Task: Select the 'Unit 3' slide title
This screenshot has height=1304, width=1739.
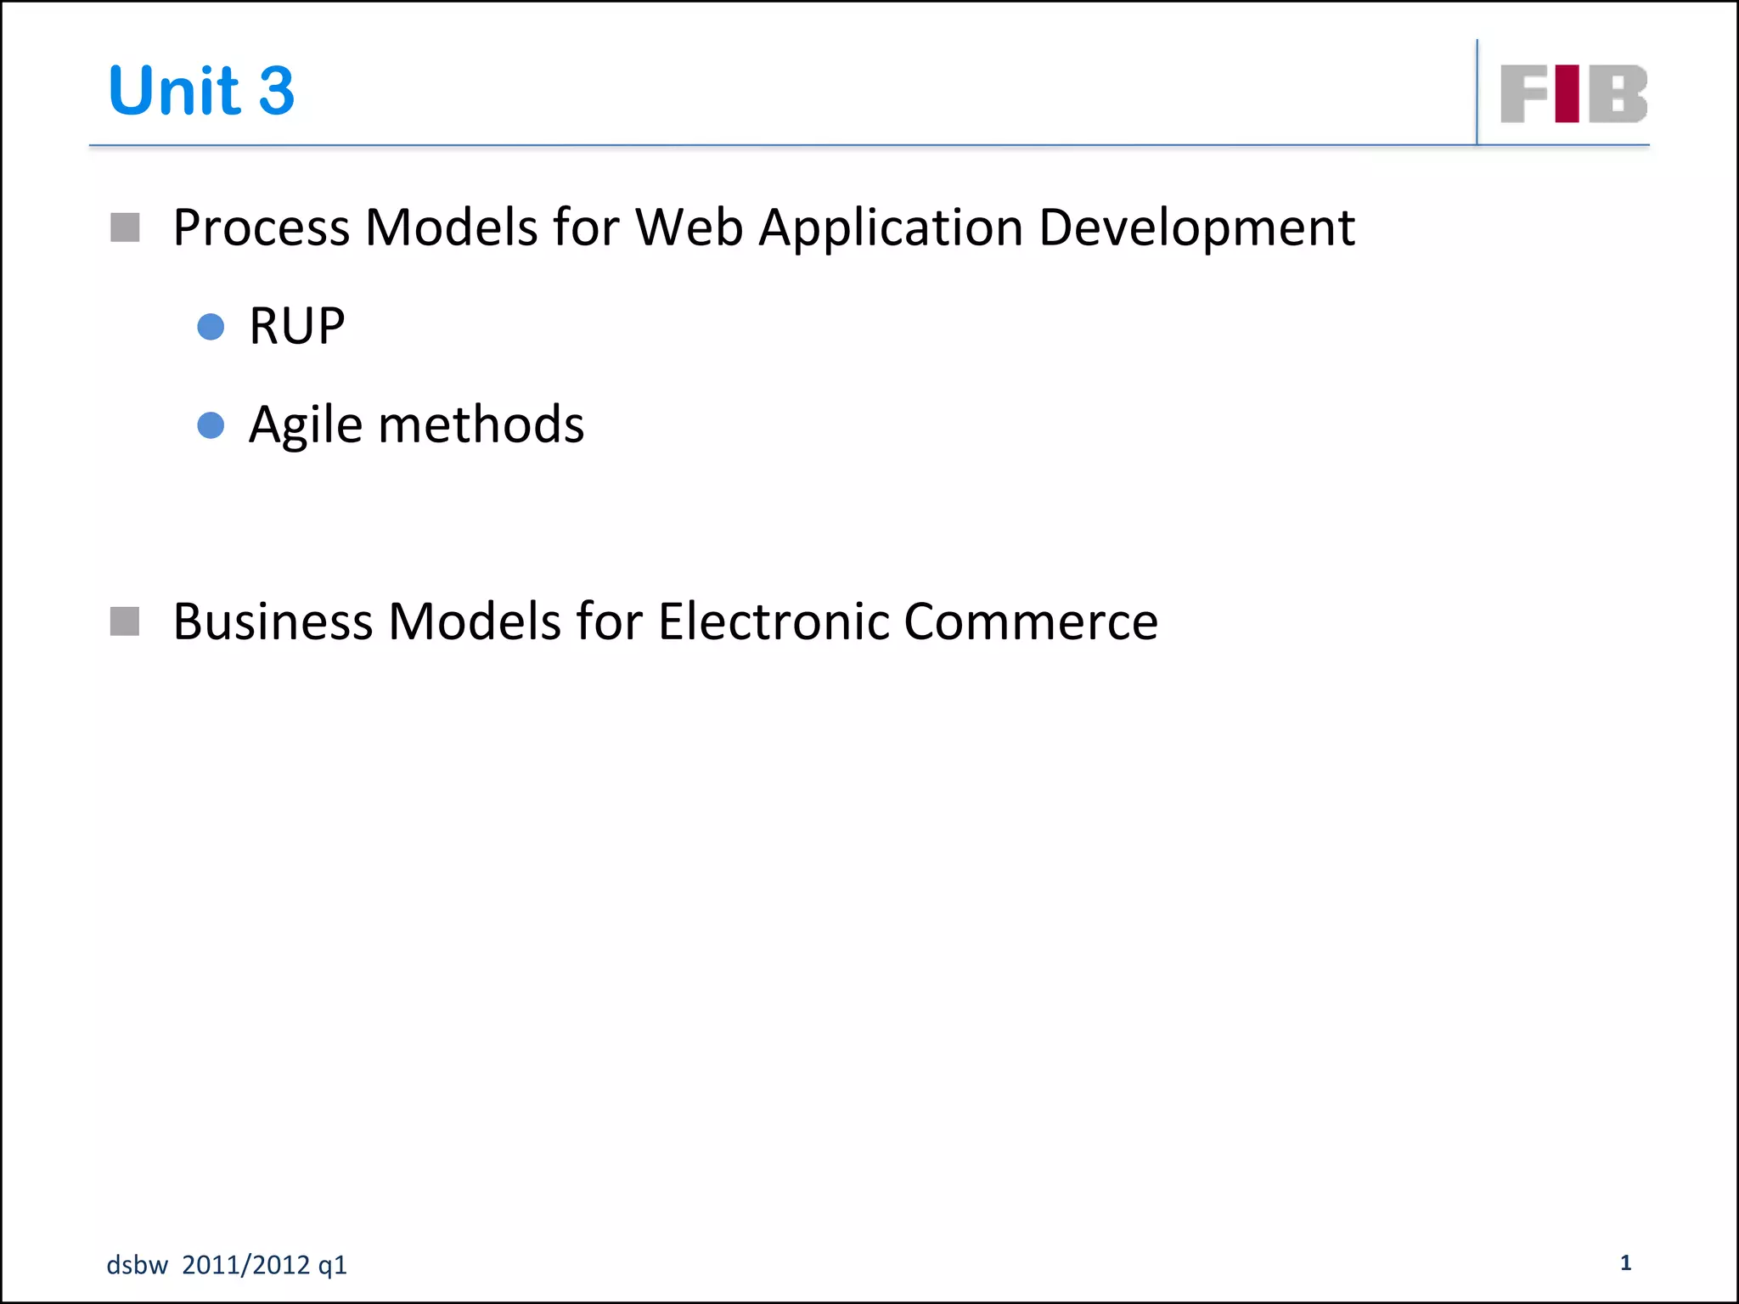Action: coord(201,90)
